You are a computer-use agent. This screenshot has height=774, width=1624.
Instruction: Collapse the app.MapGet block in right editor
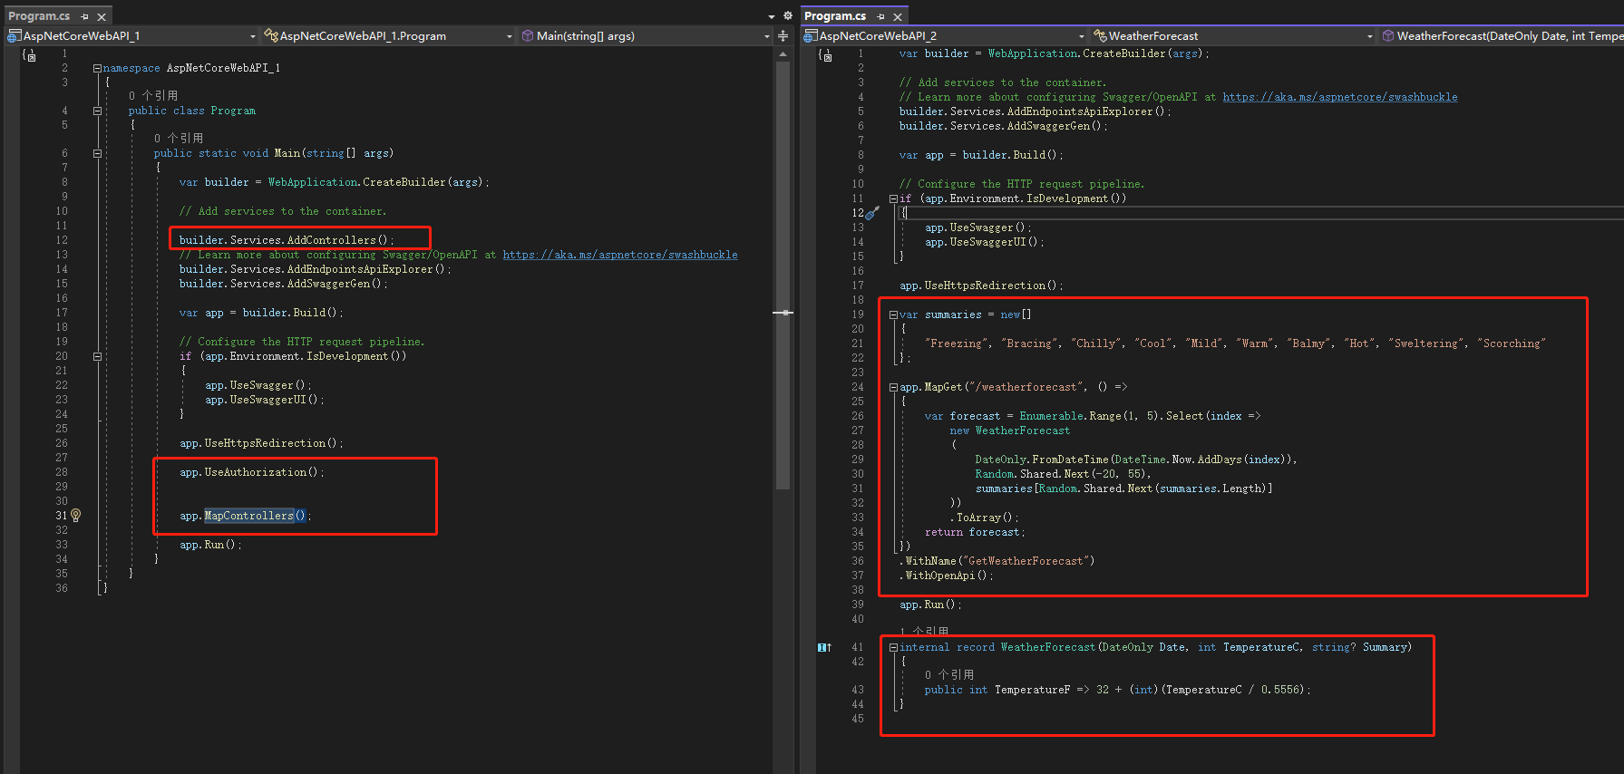(893, 387)
